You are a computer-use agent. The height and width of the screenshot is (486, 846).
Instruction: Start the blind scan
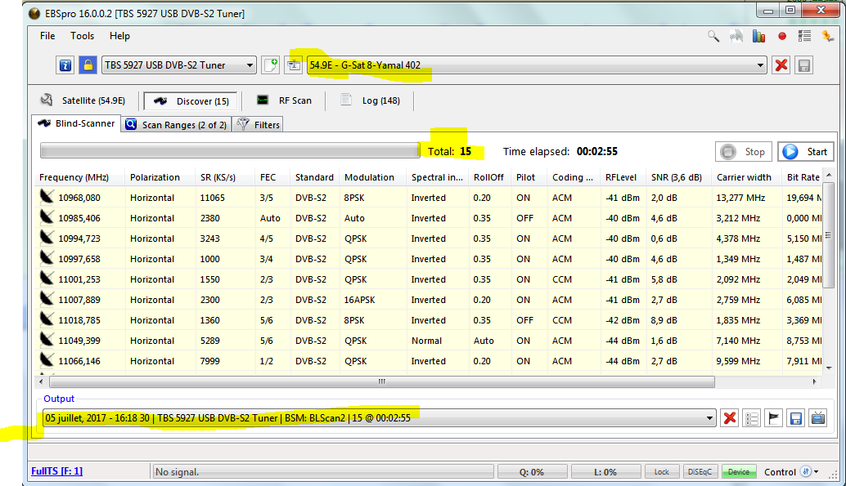806,151
